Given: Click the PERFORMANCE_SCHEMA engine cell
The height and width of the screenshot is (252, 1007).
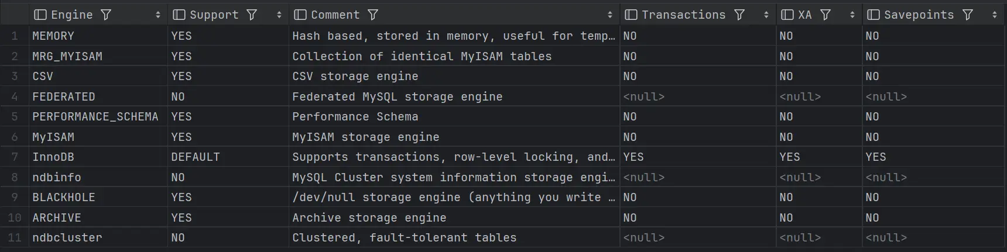Looking at the screenshot, I should coord(95,117).
